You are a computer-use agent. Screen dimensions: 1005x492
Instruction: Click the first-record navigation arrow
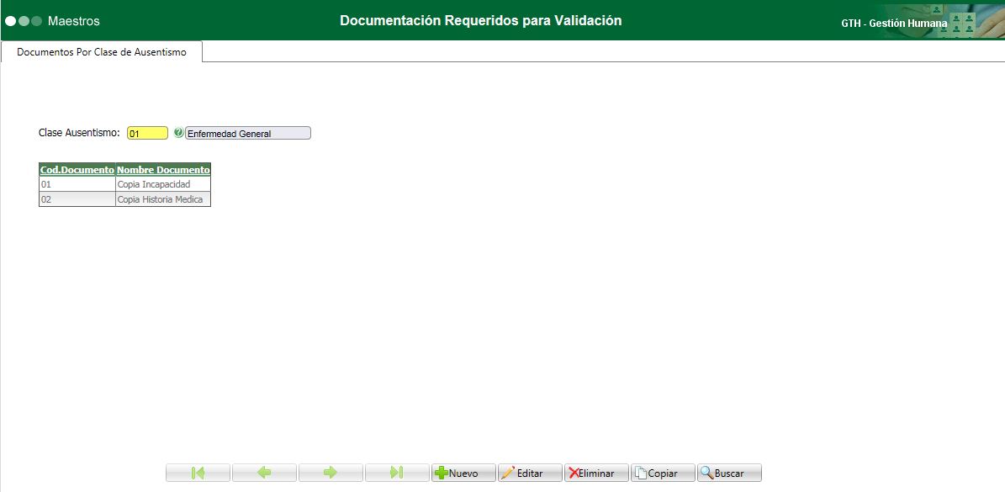pyautogui.click(x=198, y=473)
